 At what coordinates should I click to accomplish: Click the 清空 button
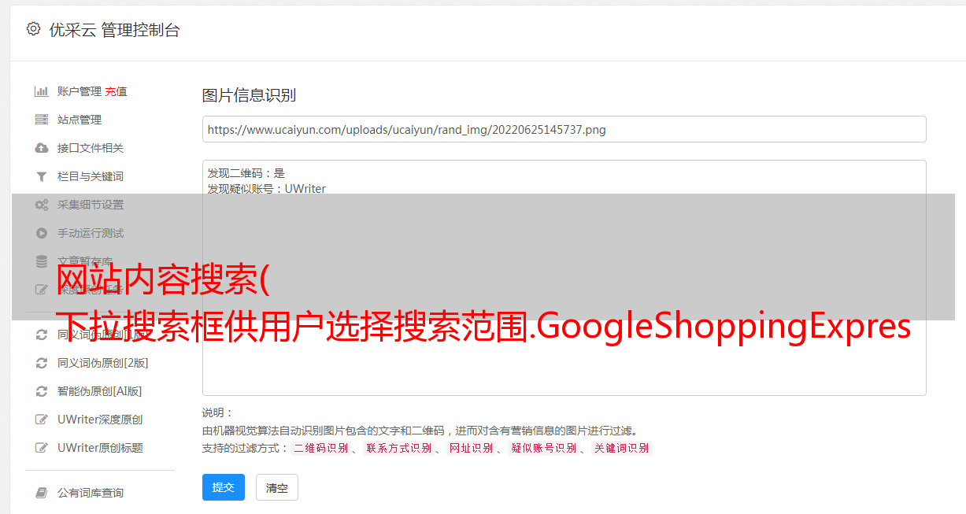pos(277,487)
